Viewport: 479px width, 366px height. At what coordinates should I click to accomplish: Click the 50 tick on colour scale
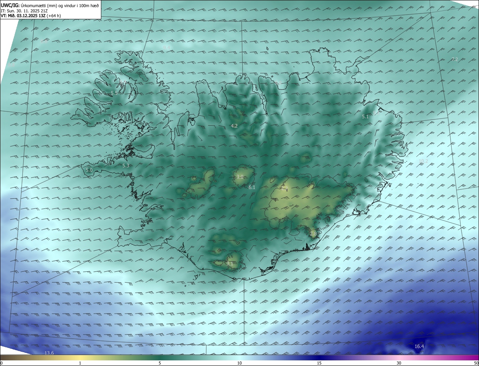click(476, 363)
